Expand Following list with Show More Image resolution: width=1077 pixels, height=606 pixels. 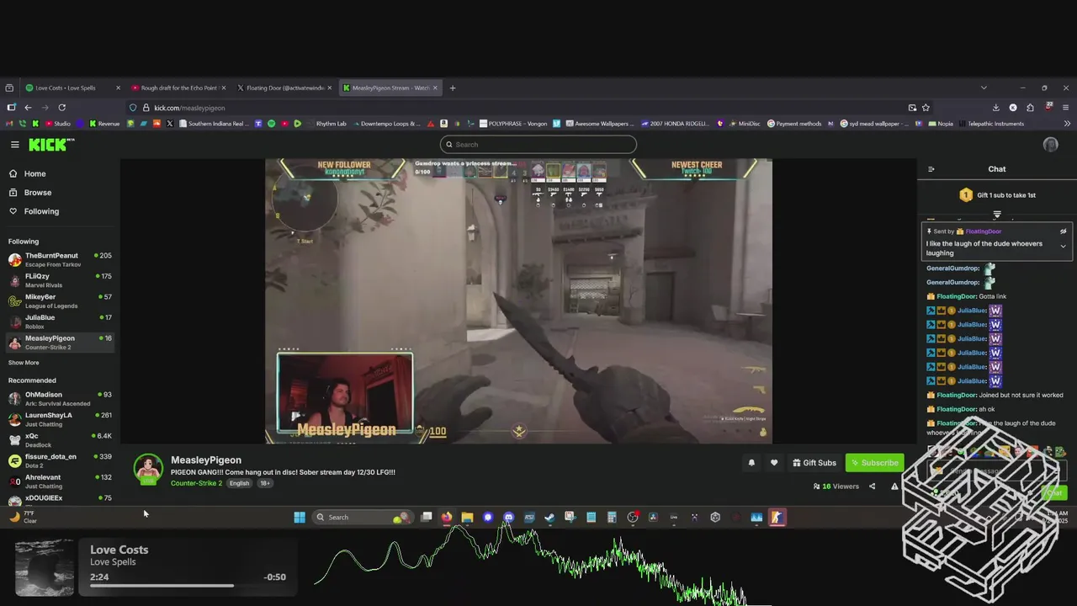coord(24,363)
